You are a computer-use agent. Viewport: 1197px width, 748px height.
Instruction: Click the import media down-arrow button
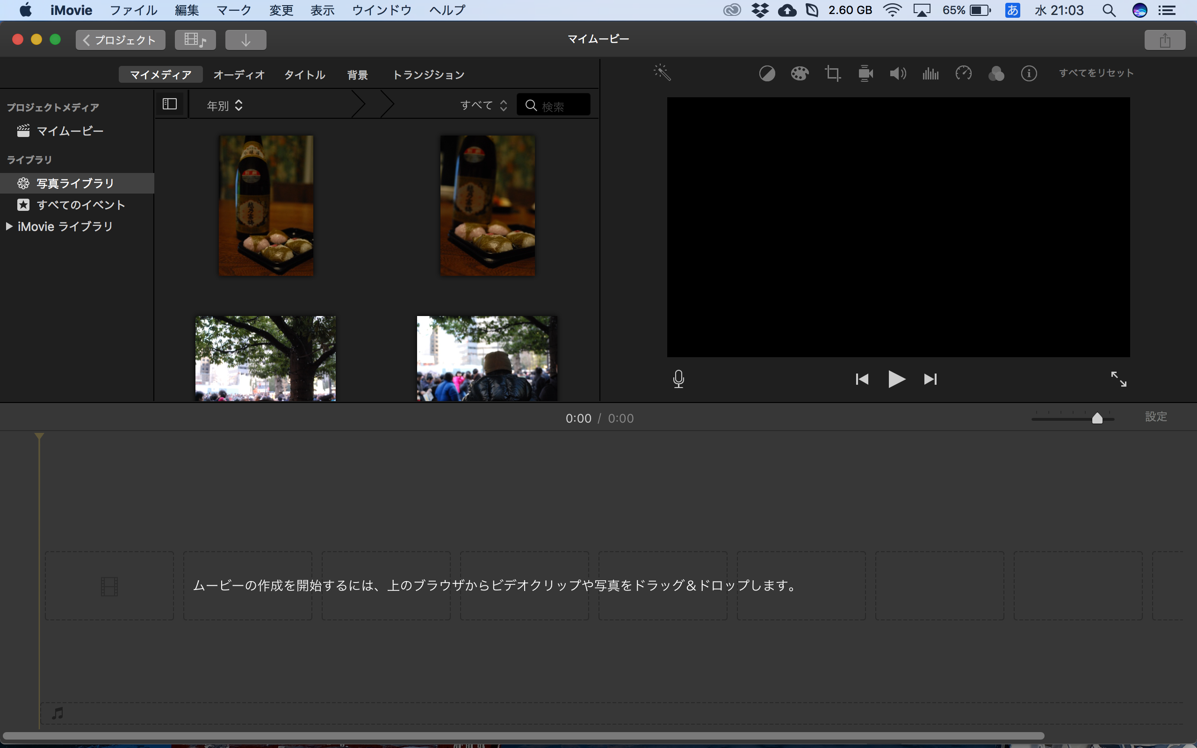pyautogui.click(x=246, y=40)
